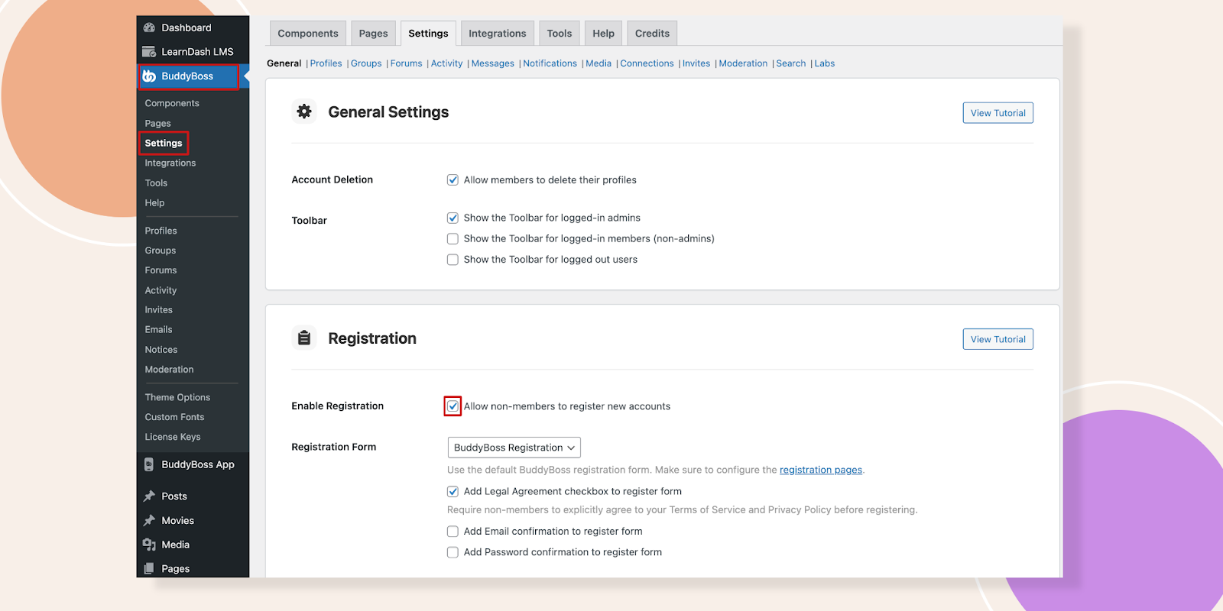Toggle Allow non-members to register new accounts
Image resolution: width=1223 pixels, height=611 pixels.
point(453,406)
